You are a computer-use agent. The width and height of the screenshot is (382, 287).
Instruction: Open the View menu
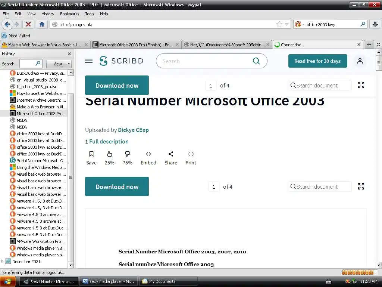[x=31, y=14]
